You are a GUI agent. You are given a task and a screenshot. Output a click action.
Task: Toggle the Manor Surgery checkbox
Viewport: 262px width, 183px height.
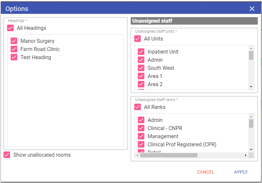point(14,41)
